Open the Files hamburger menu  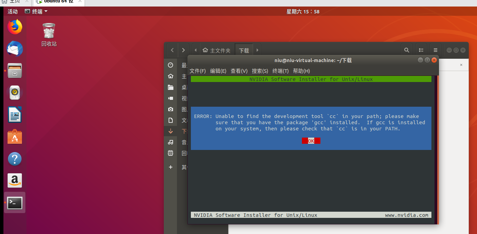(x=436, y=50)
